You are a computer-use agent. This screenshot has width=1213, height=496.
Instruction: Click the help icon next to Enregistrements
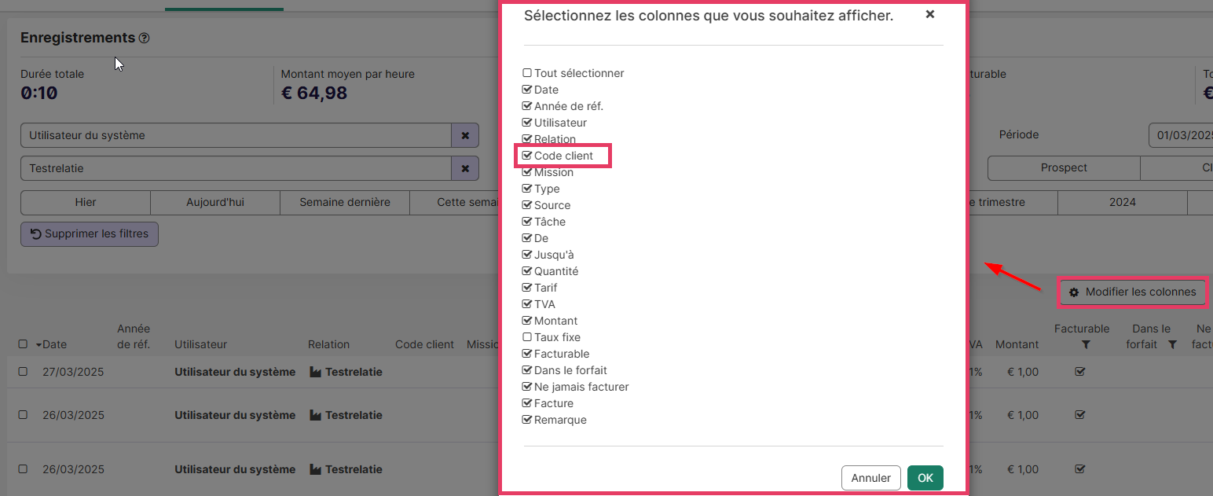(x=144, y=38)
